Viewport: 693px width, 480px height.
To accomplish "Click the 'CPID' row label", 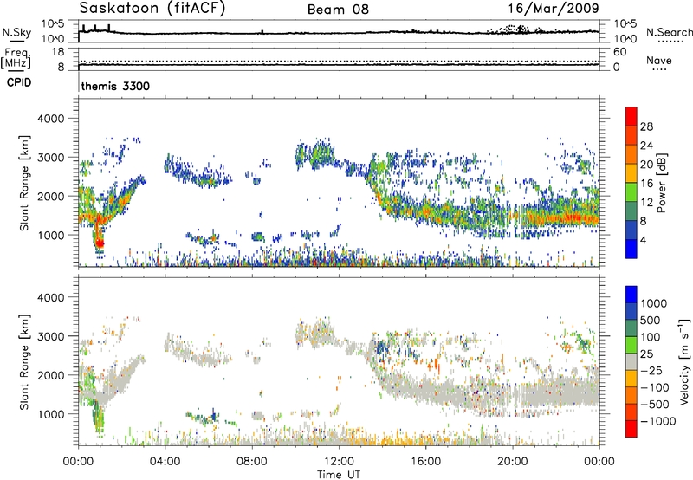I will (19, 82).
